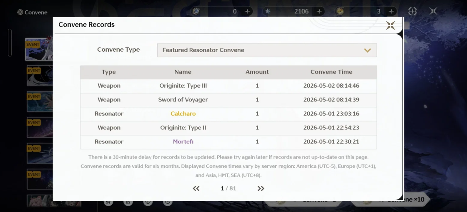Click the time 2026-05-02 08:14:39
467x212 pixels.
(331, 100)
